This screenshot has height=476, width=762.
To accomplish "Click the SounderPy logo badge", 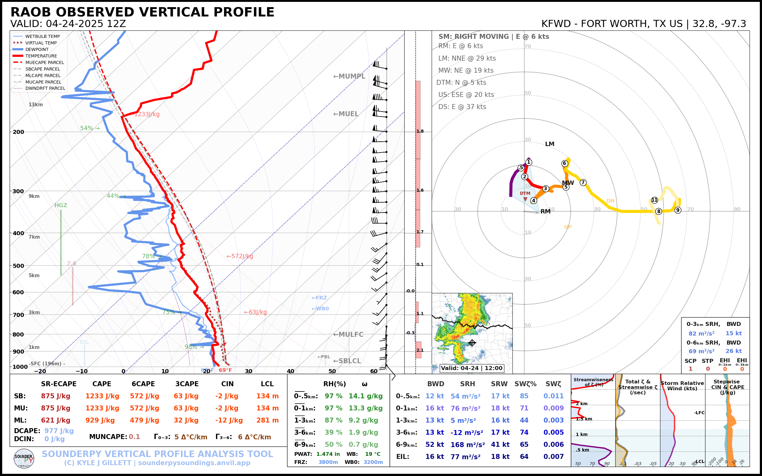I will (24, 458).
